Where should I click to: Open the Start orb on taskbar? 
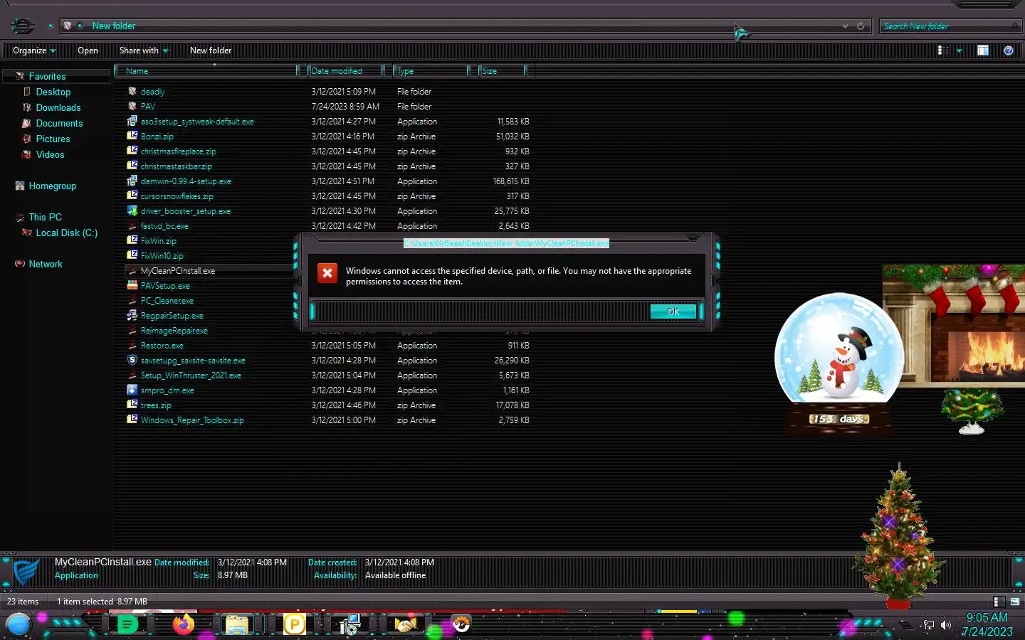coord(19,625)
